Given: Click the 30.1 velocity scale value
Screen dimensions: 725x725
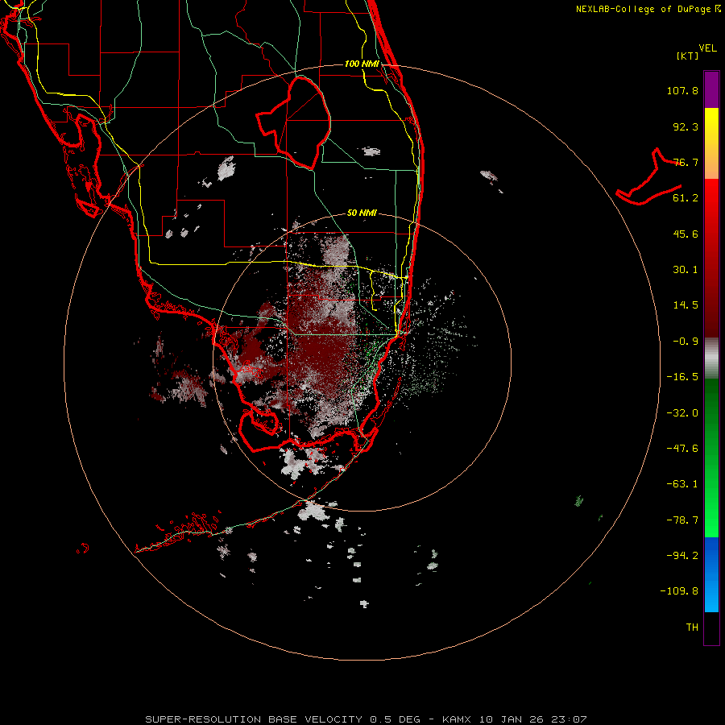Looking at the screenshot, I should pyautogui.click(x=686, y=270).
